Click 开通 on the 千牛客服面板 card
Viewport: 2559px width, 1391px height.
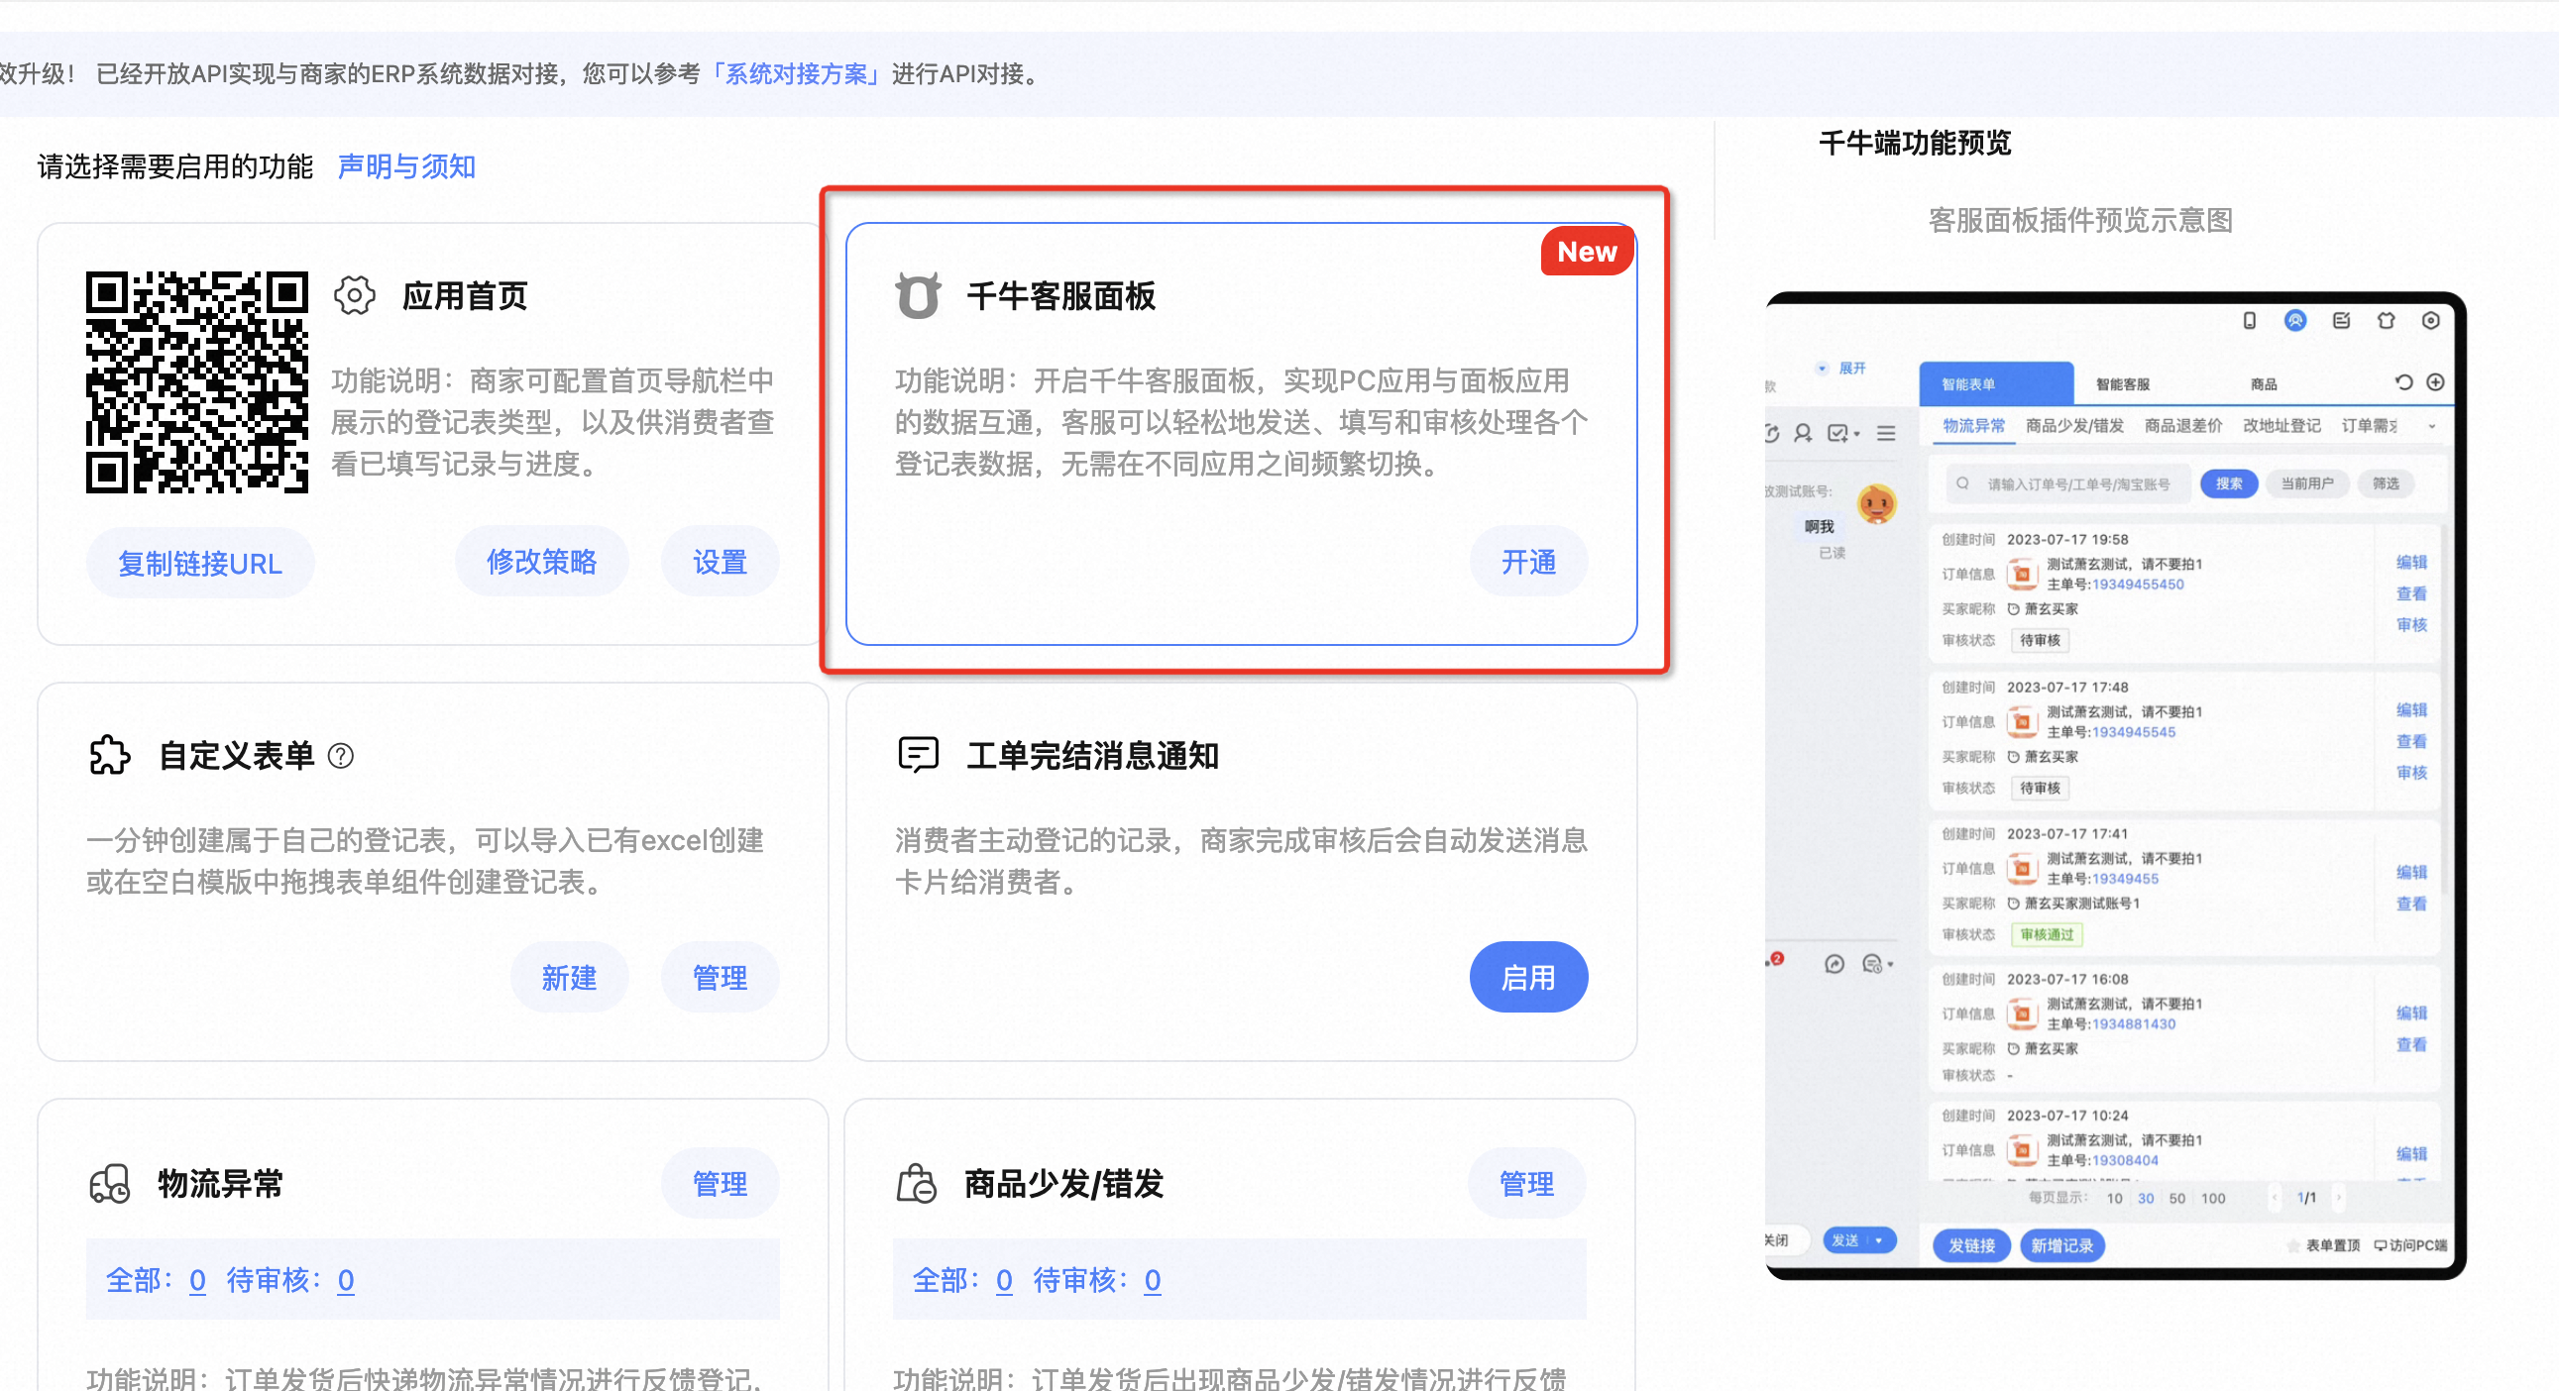(1528, 562)
